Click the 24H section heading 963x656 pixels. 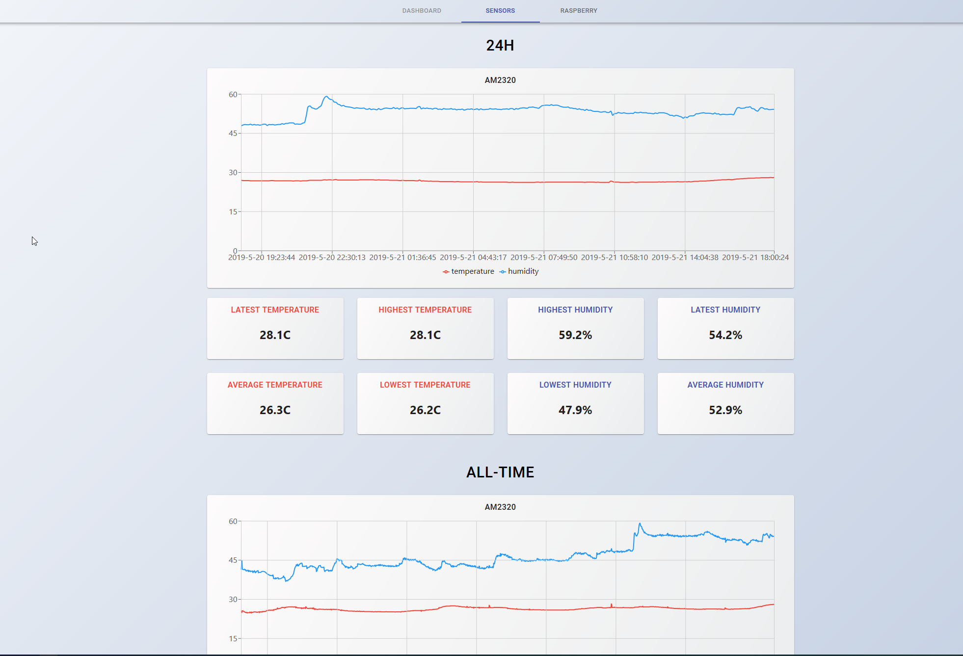click(500, 45)
